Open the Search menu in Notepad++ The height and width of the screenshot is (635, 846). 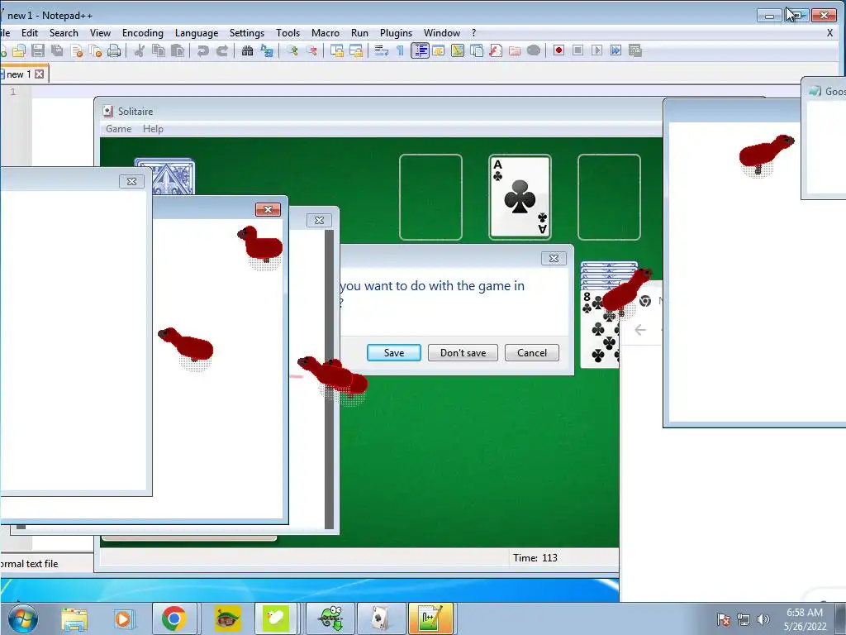tap(64, 33)
